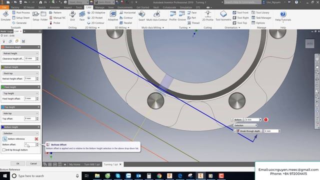Confirm drill settings with OK
The width and height of the screenshot is (320, 180).
[x=18, y=163]
